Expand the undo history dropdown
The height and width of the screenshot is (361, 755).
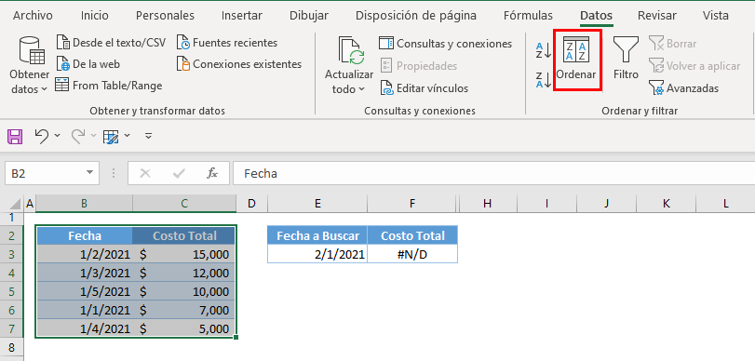pos(58,136)
